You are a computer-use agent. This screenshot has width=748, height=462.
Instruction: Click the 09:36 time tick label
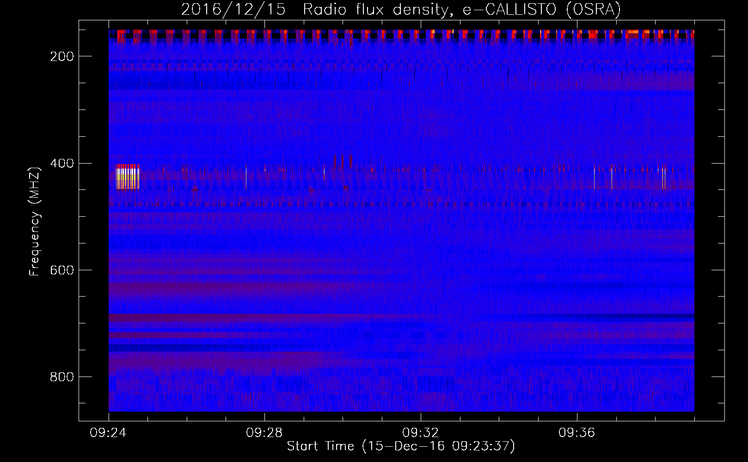[x=577, y=433]
